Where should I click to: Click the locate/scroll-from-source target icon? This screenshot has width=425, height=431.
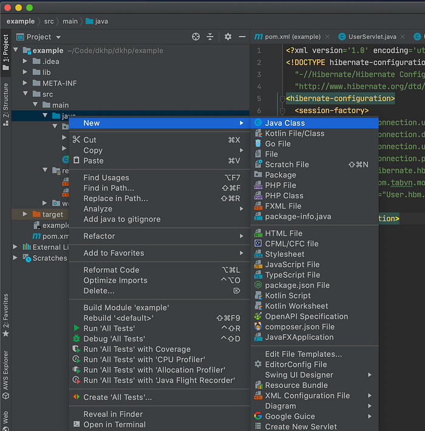(x=195, y=36)
